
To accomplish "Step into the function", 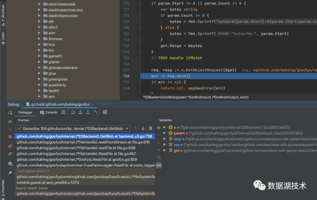I will point(80,112).
